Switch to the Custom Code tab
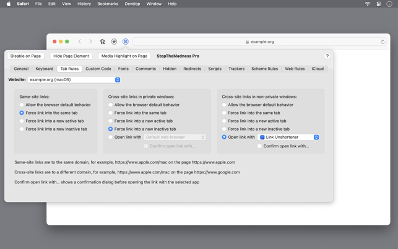This screenshot has width=398, height=249. (x=98, y=69)
